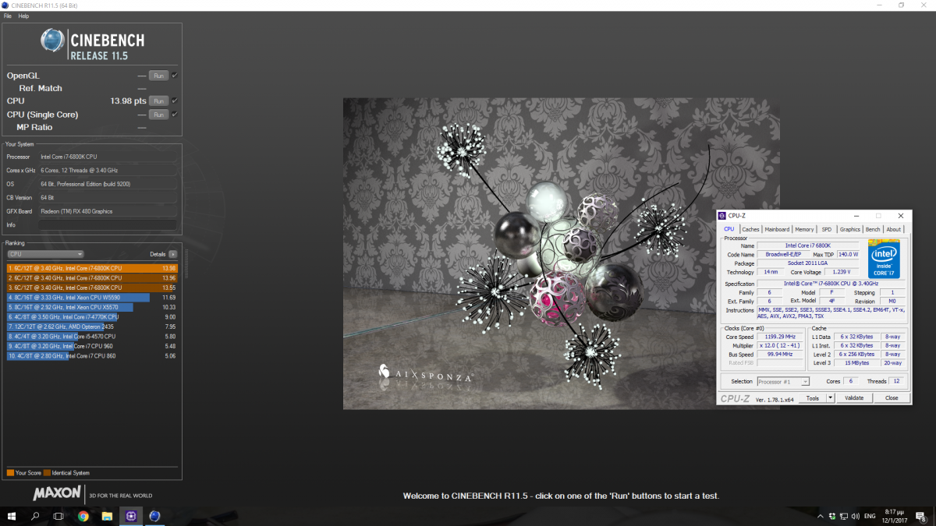Click the taskbar clock showing 12/1/2017
The width and height of the screenshot is (936, 526).
895,516
